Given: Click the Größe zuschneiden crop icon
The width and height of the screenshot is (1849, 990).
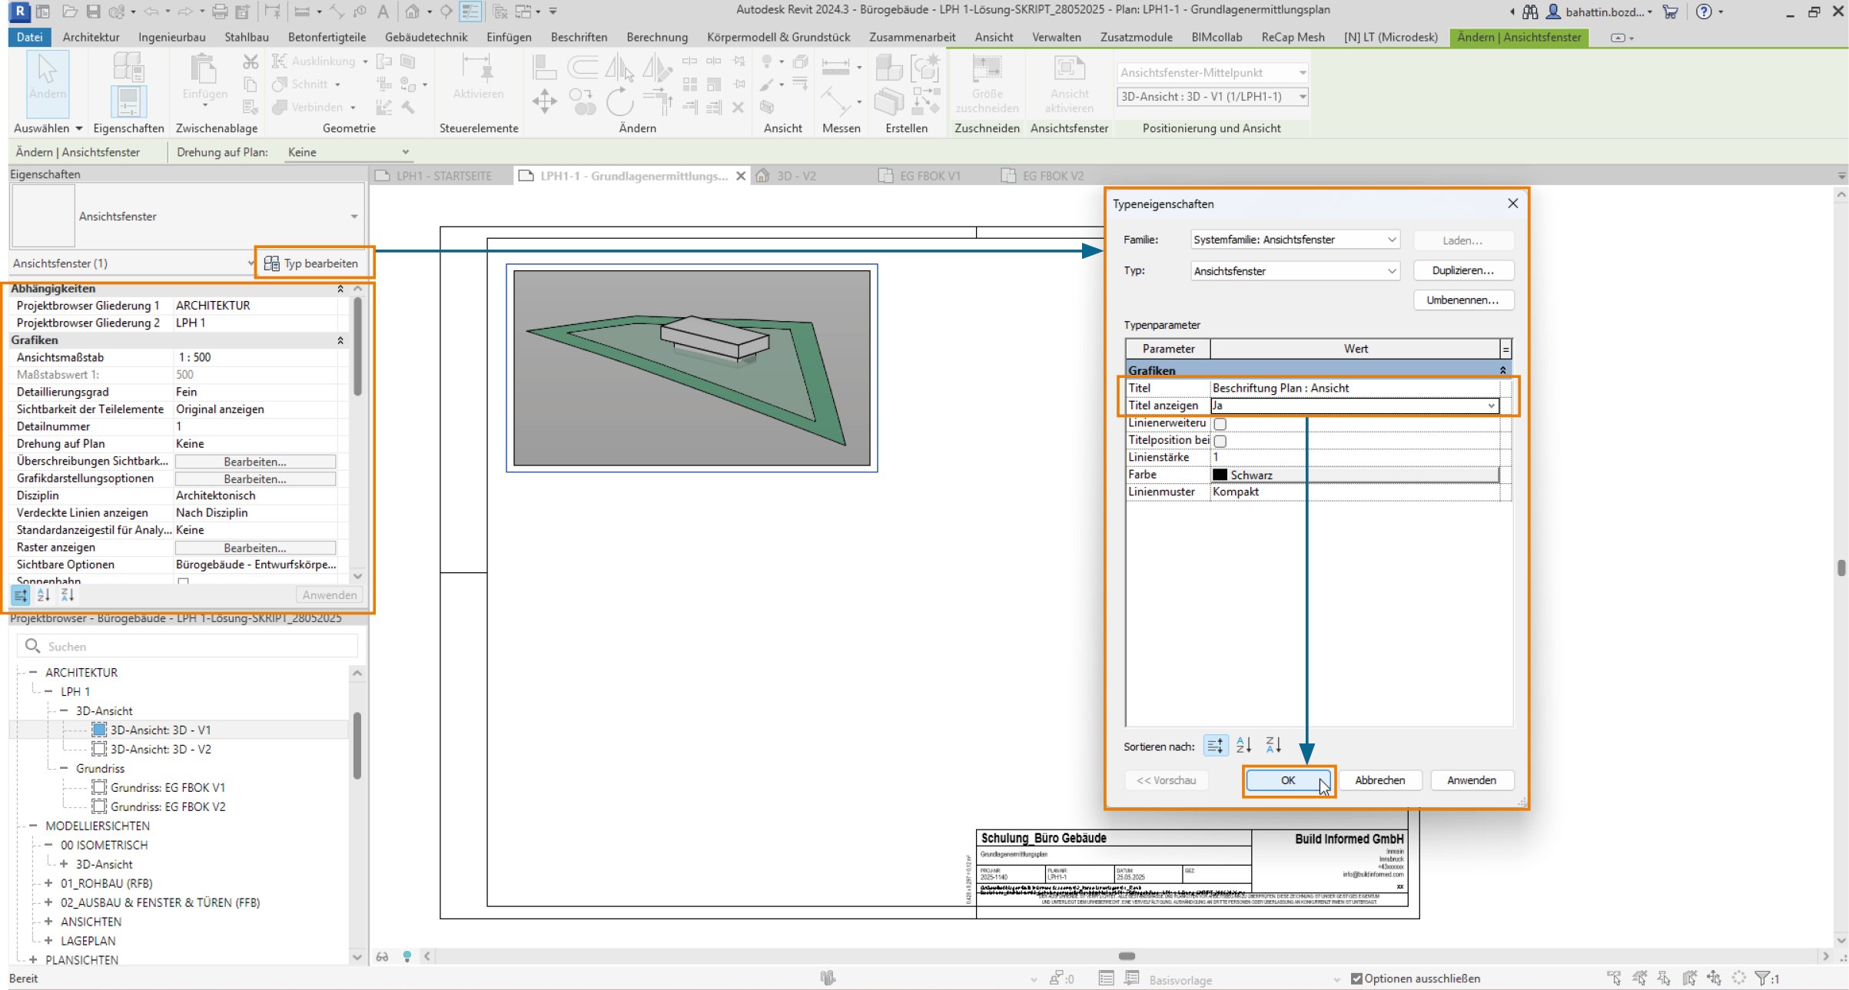Looking at the screenshot, I should pos(987,69).
